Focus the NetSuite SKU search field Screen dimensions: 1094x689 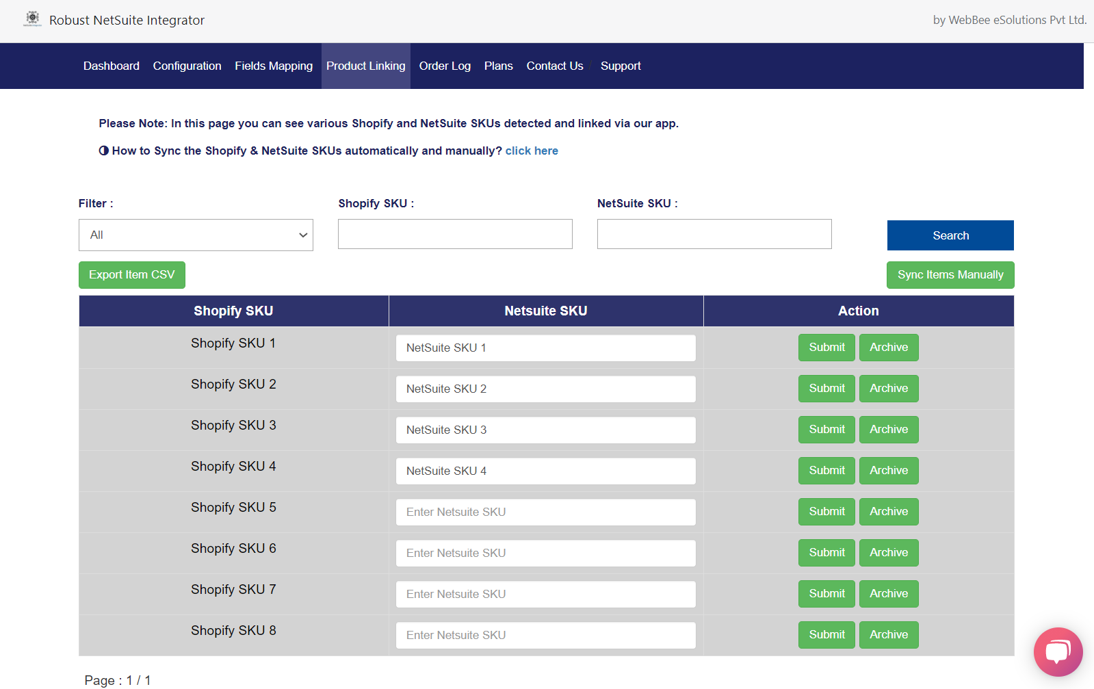click(x=714, y=234)
